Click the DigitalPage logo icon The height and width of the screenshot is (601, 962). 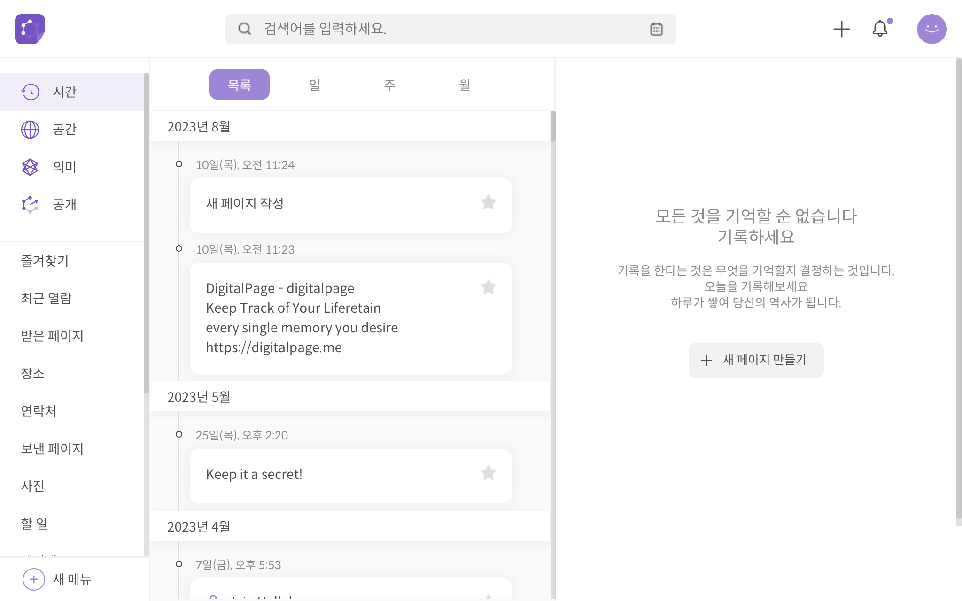click(x=30, y=29)
